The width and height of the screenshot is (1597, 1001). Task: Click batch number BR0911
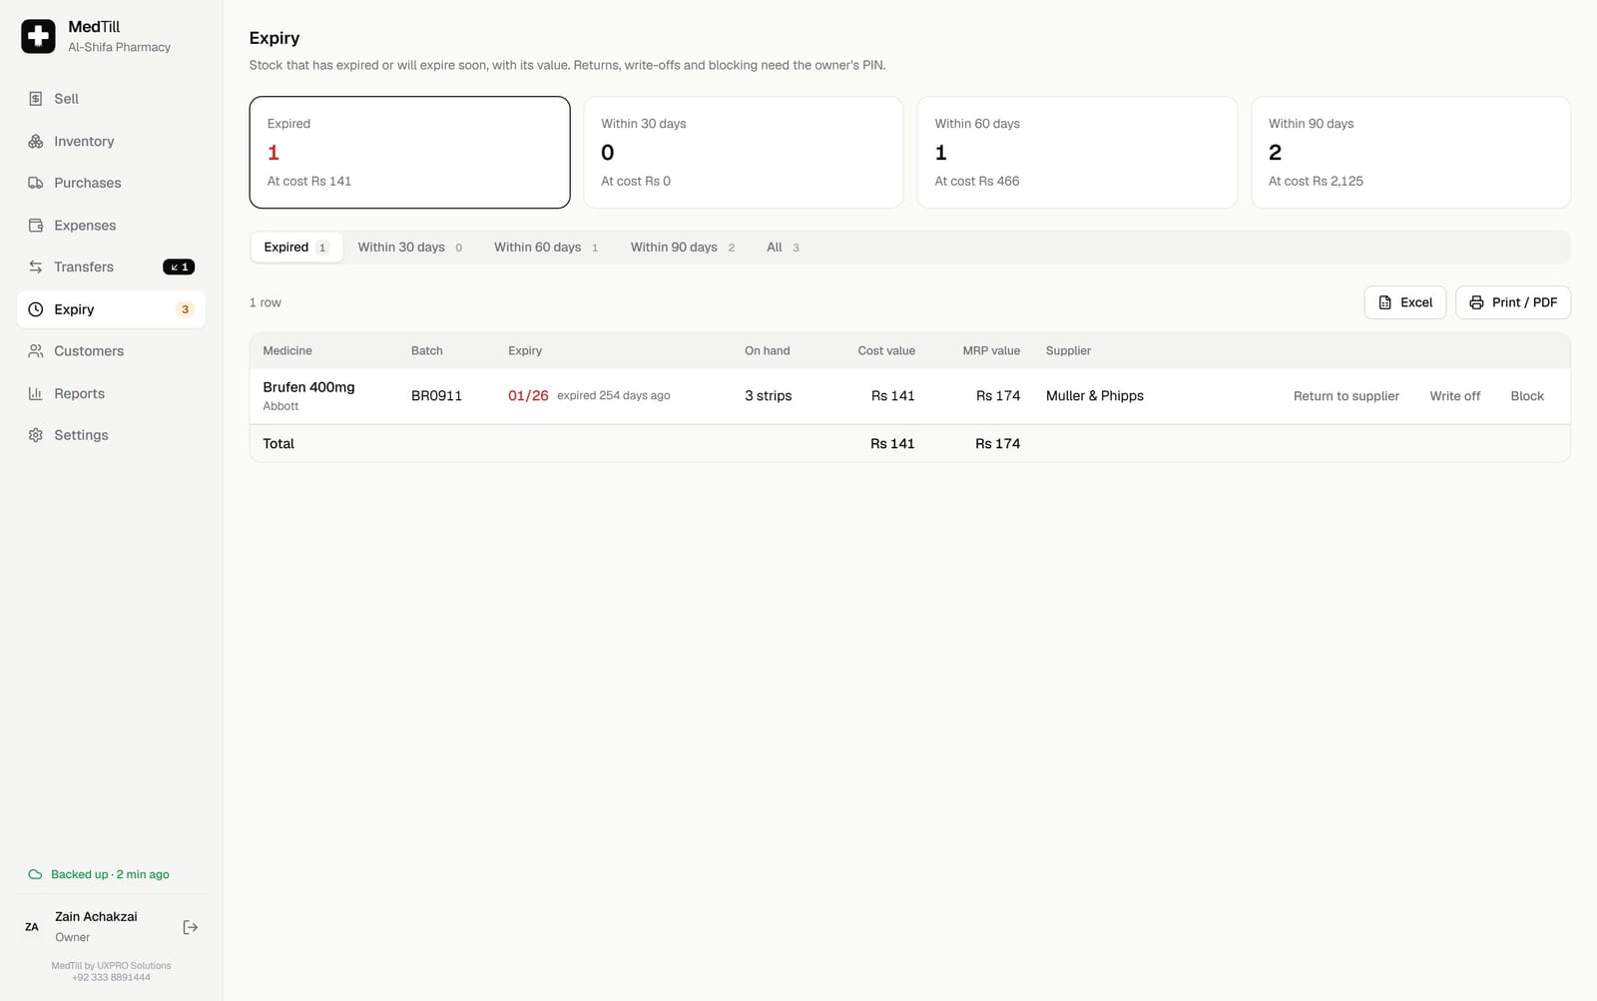point(436,396)
